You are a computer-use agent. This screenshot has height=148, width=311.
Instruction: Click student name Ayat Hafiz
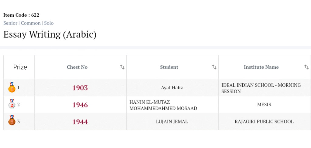coord(172,88)
